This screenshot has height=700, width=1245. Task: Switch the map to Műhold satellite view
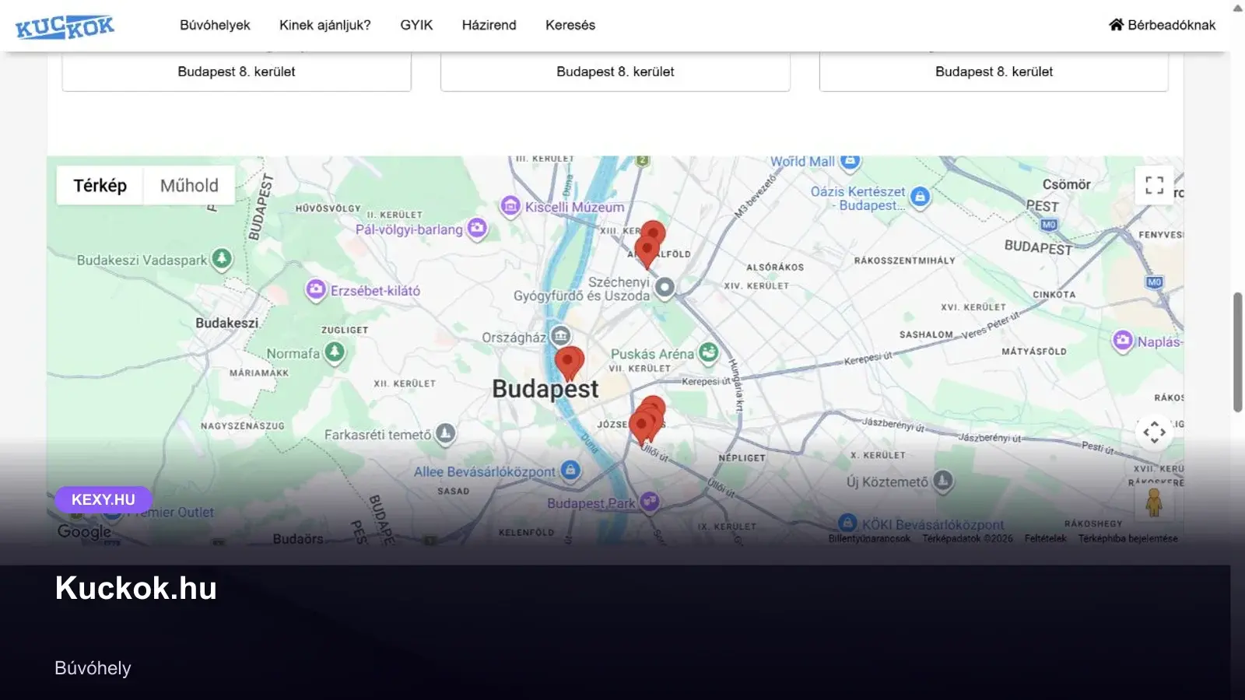click(x=189, y=185)
